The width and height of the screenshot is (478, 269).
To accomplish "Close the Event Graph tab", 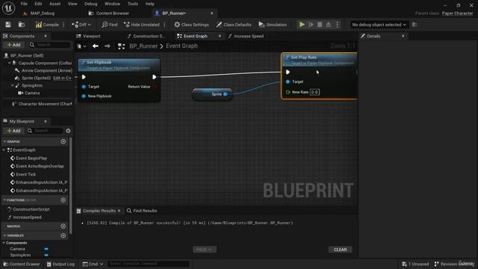I will (x=220, y=37).
